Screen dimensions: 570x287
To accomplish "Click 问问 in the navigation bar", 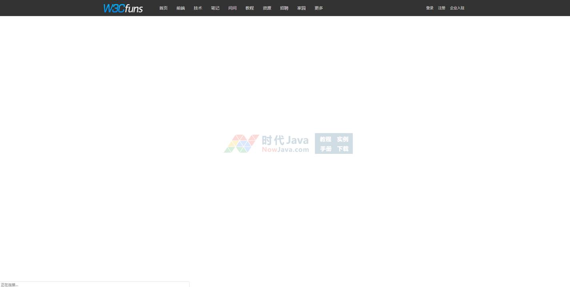I will click(x=232, y=8).
